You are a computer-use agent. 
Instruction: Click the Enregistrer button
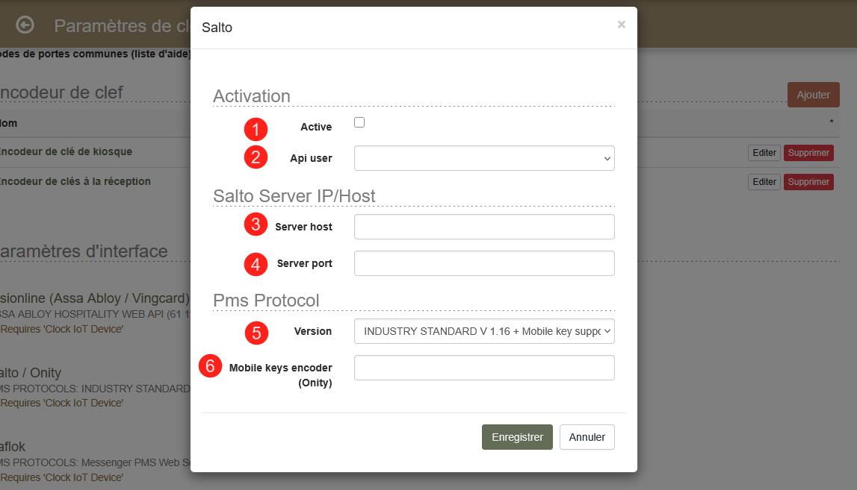(517, 437)
